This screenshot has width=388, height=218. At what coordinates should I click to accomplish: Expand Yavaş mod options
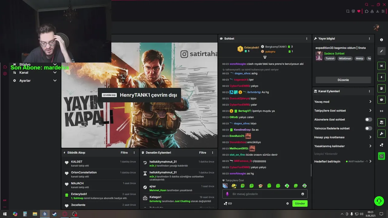click(x=370, y=102)
